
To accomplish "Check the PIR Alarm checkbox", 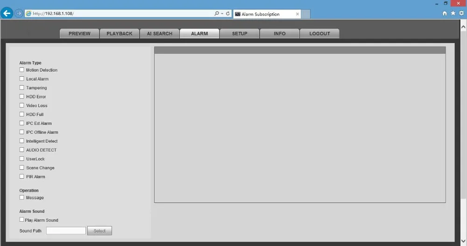I will 22,176.
